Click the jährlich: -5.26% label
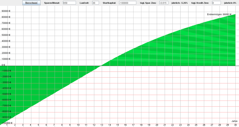239x127 pixels. point(180,3)
